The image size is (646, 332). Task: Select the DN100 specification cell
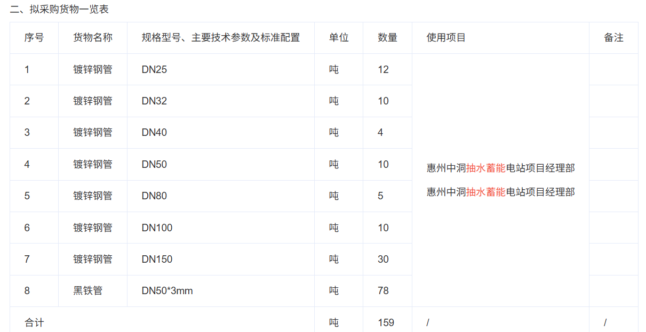coord(157,228)
